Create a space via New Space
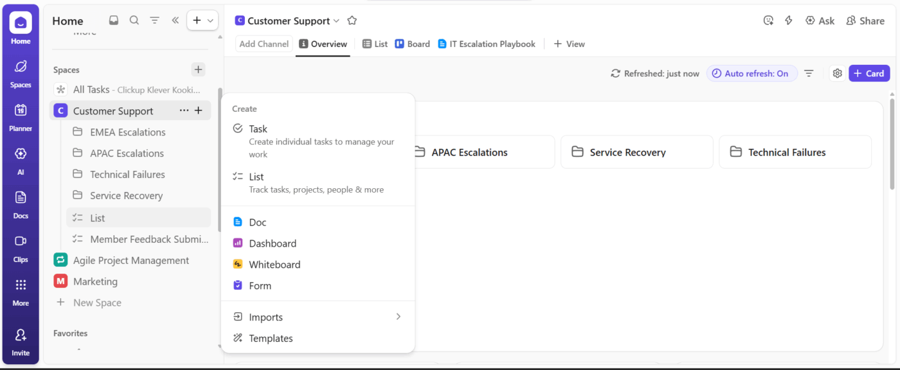 point(96,302)
